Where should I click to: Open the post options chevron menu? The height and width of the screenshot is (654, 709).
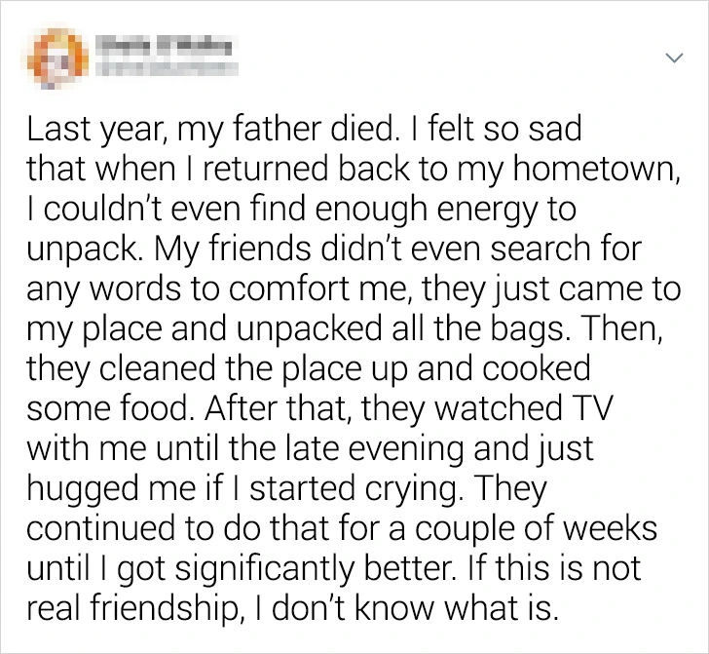[671, 58]
